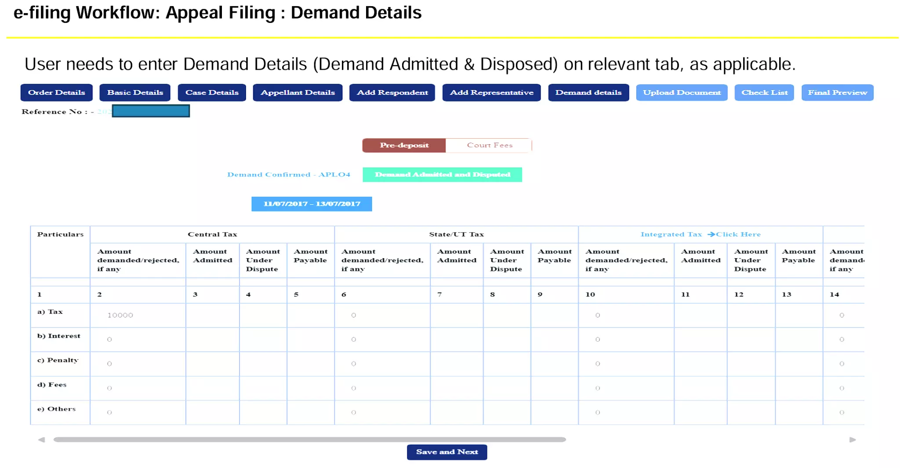Click the left scroll arrow below table
Image resolution: width=900 pixels, height=468 pixels.
click(41, 439)
